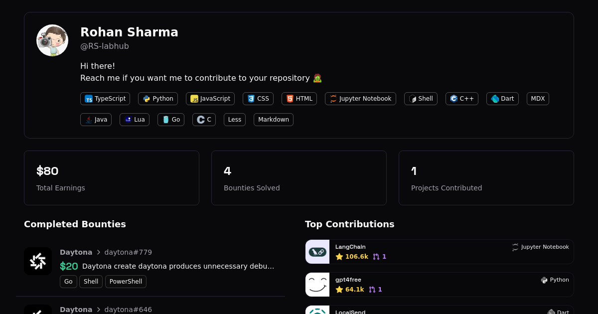Click the gpt4free smiley logo thumbnail
The width and height of the screenshot is (598, 314).
(317, 285)
